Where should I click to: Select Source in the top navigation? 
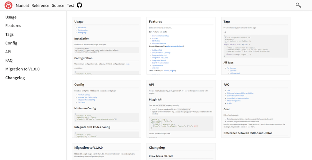[58, 6]
